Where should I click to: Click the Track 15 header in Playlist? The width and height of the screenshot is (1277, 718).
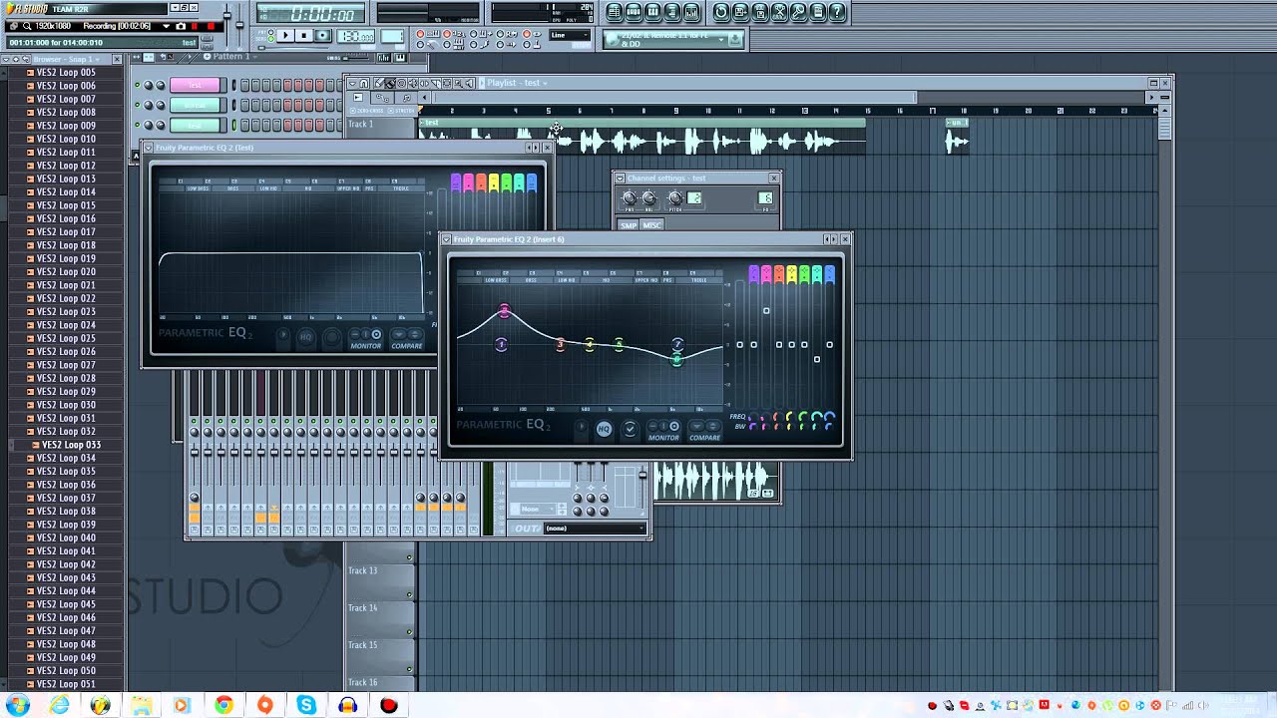tap(380, 655)
